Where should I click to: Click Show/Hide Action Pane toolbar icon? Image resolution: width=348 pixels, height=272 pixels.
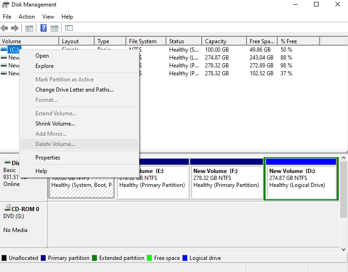coord(55,28)
